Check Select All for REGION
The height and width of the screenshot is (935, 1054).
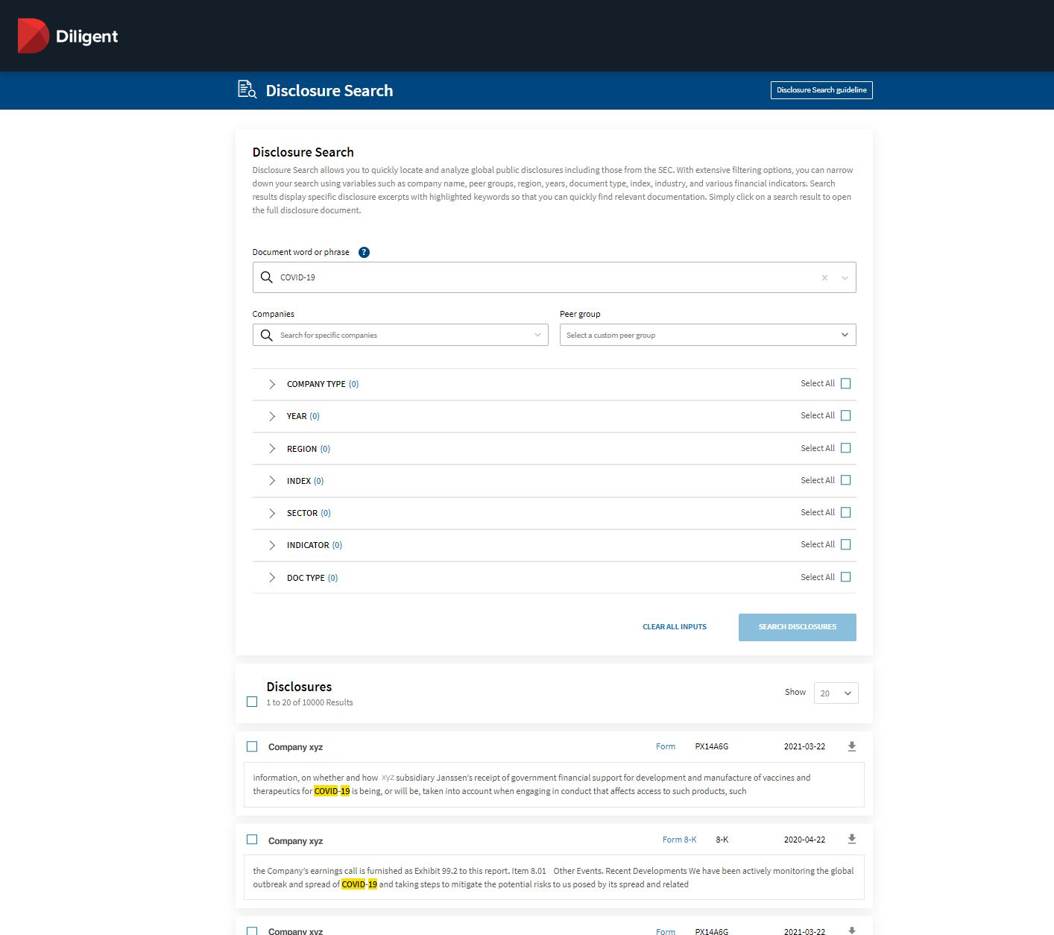coord(845,448)
